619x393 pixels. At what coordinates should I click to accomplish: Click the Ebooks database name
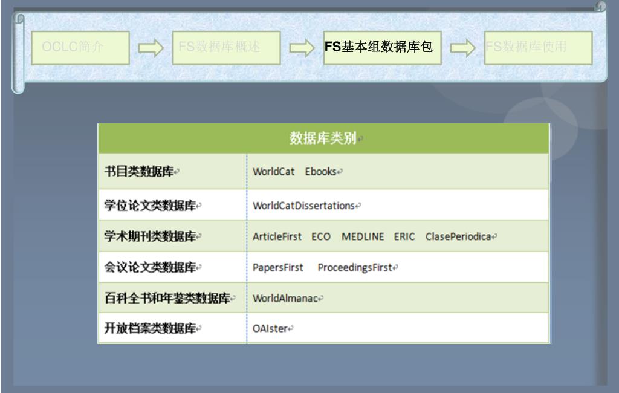(x=320, y=172)
